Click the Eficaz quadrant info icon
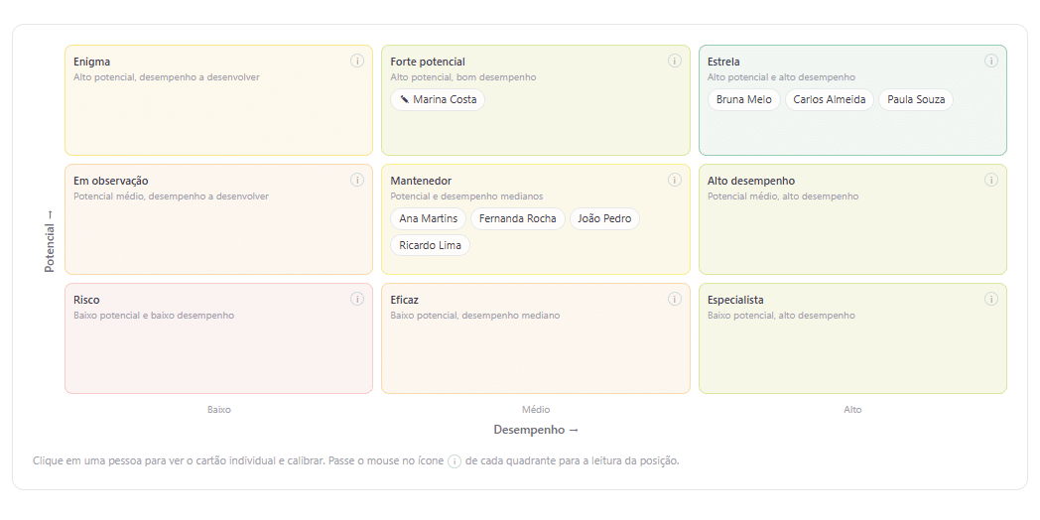Screen dimensions: 1040x520 click(x=675, y=299)
